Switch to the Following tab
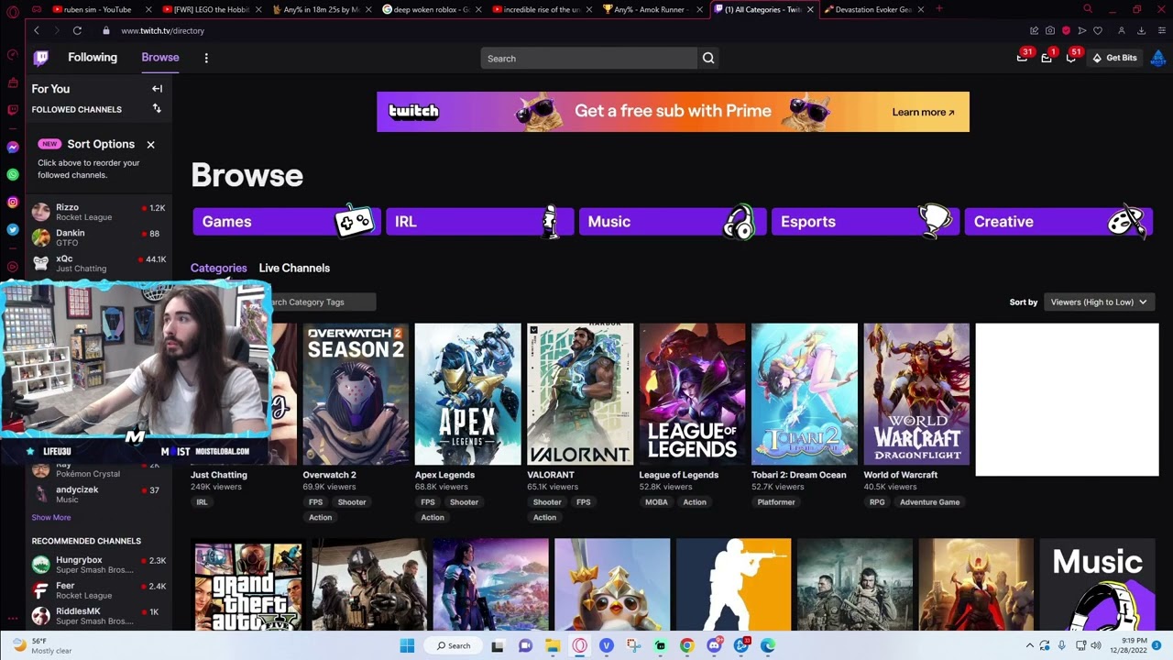 93,57
